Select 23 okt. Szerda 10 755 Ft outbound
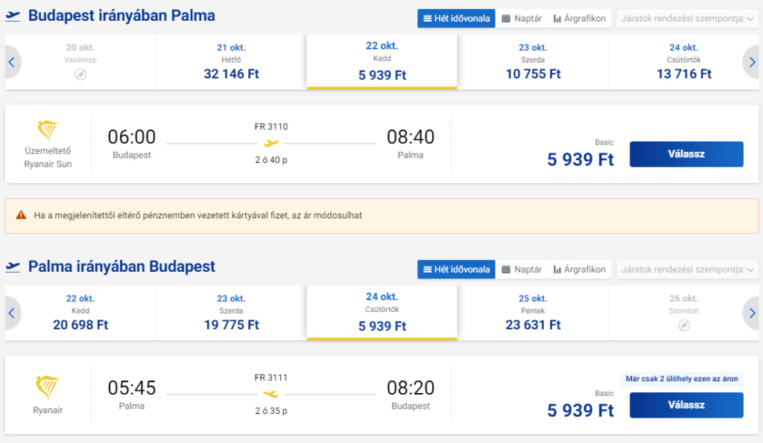 [x=533, y=62]
